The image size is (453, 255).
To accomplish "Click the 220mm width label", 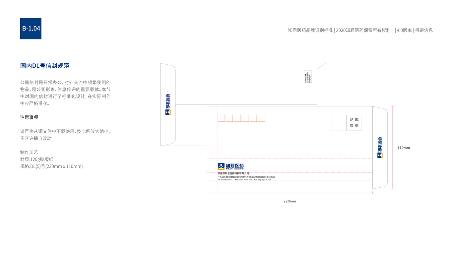I will [x=290, y=201].
